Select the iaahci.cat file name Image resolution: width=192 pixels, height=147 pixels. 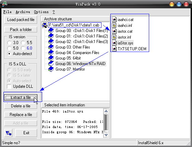click(x=125, y=20)
